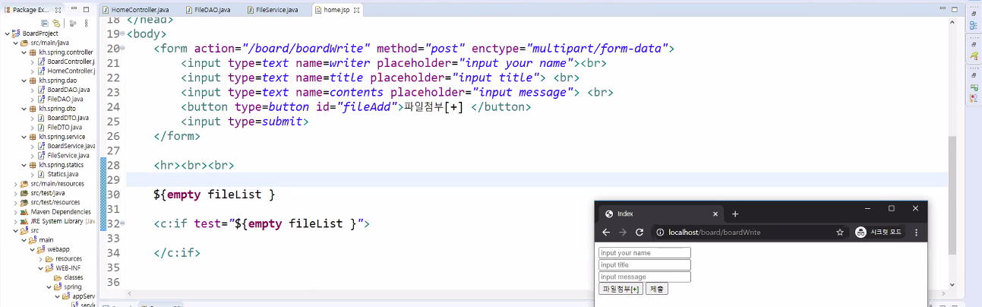
Task: Open the browser three-dot menu
Action: click(917, 232)
